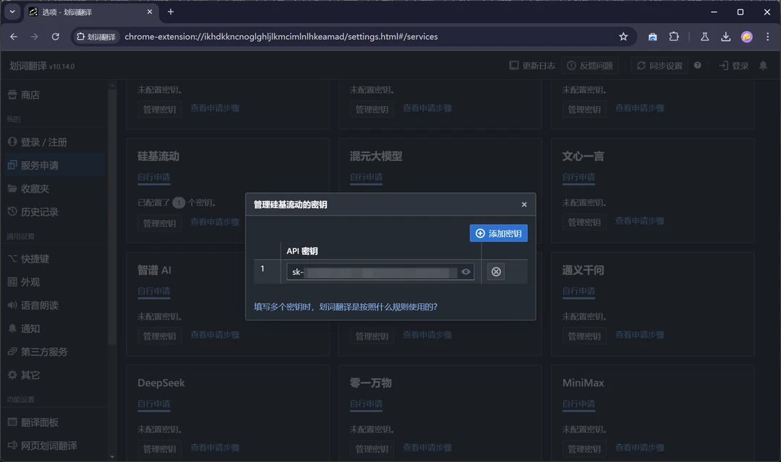Open 网页划词翻译 settings
Image resolution: width=781 pixels, height=462 pixels.
54,445
